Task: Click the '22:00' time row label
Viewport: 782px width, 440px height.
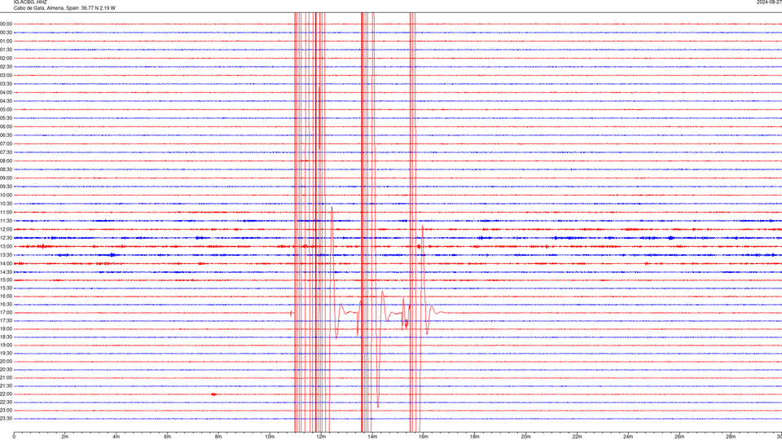Action: tap(6, 394)
